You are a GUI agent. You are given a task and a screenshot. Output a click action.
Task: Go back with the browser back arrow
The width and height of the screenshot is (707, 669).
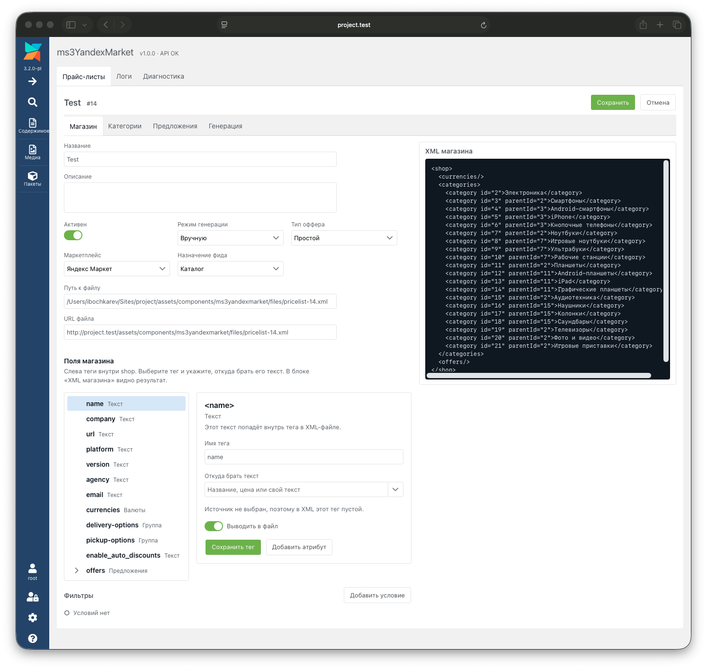[x=106, y=25]
